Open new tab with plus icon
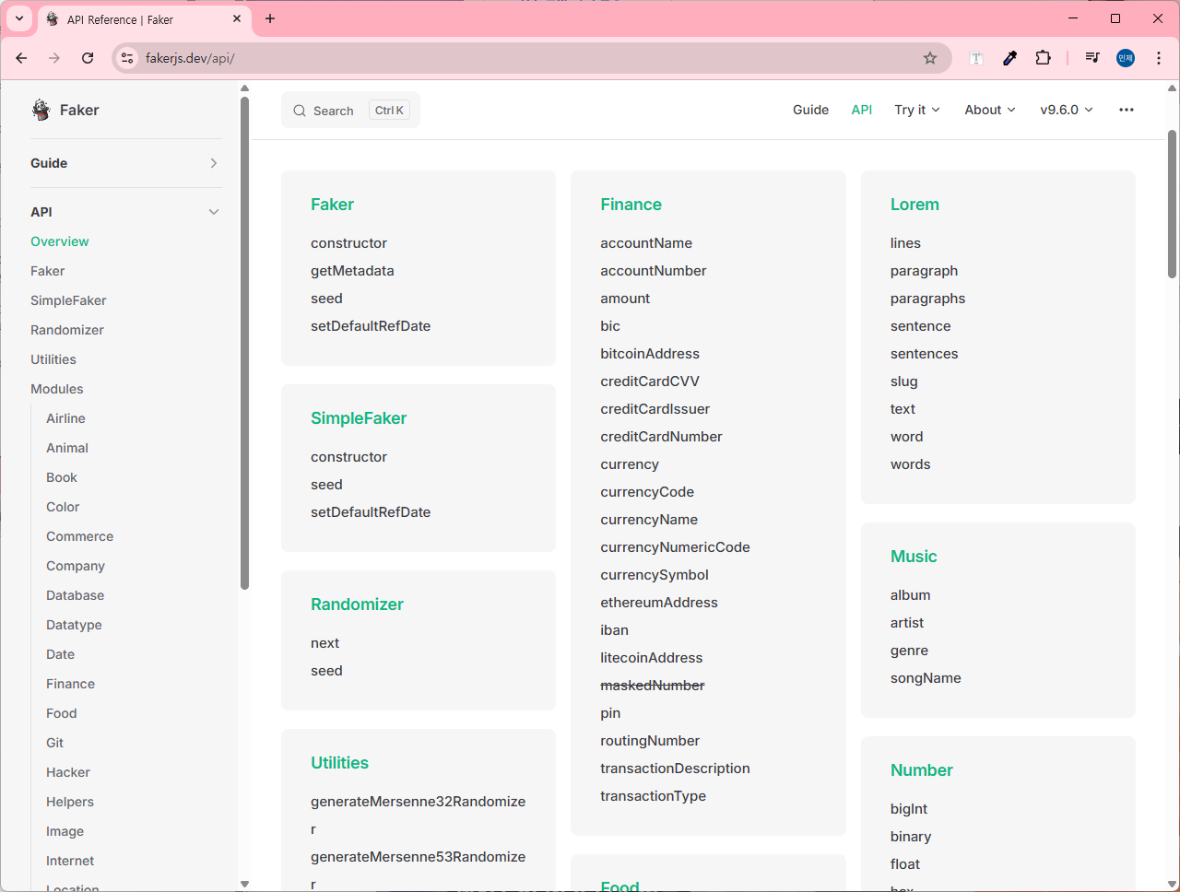Image resolution: width=1180 pixels, height=892 pixels. point(270,18)
